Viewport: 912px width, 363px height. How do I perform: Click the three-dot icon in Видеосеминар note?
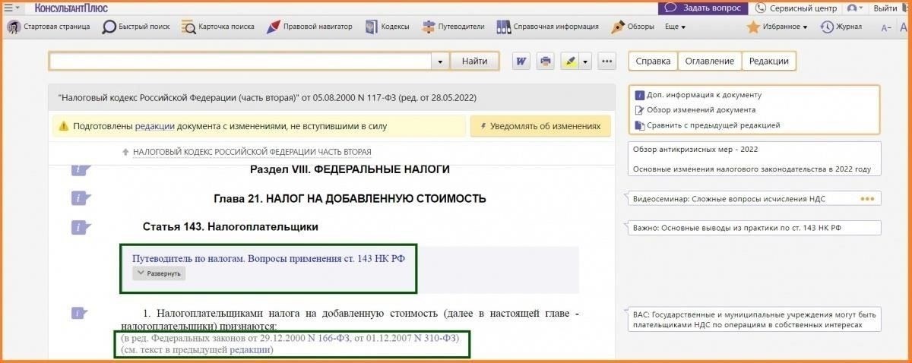coord(867,199)
